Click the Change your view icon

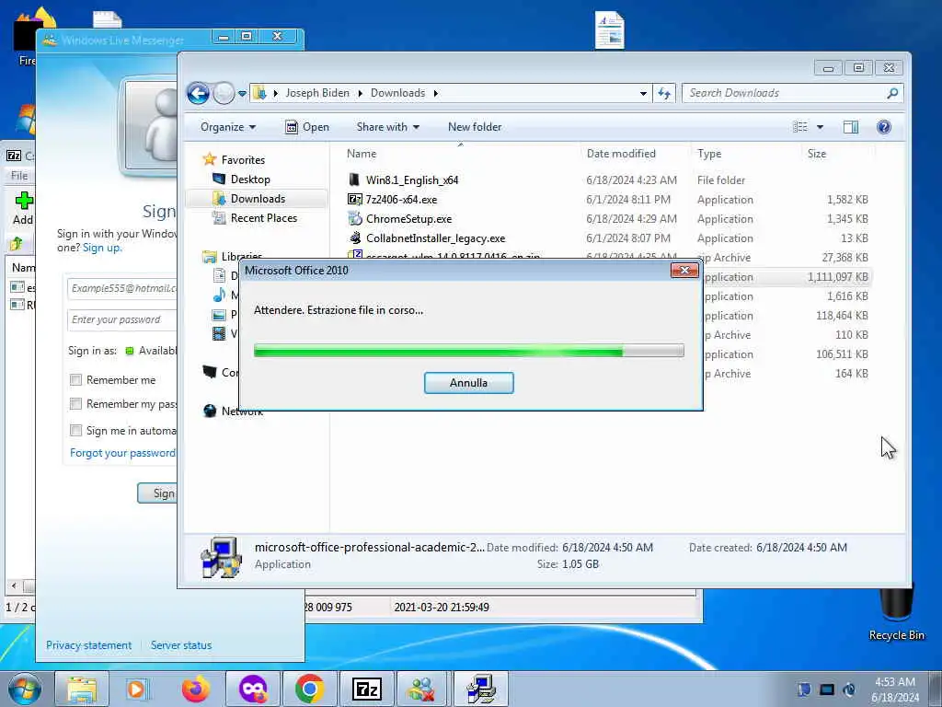tap(800, 127)
